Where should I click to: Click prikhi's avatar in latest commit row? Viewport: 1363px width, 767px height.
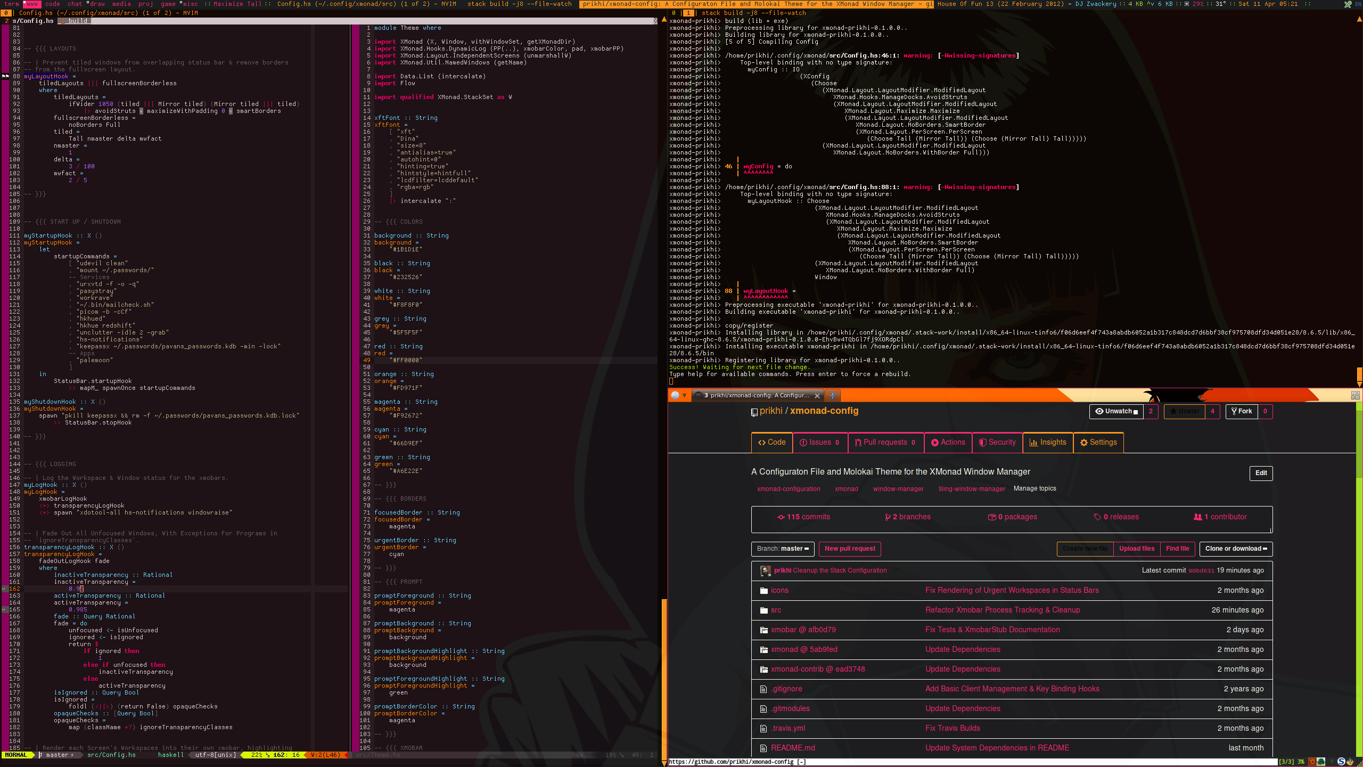[766, 571]
